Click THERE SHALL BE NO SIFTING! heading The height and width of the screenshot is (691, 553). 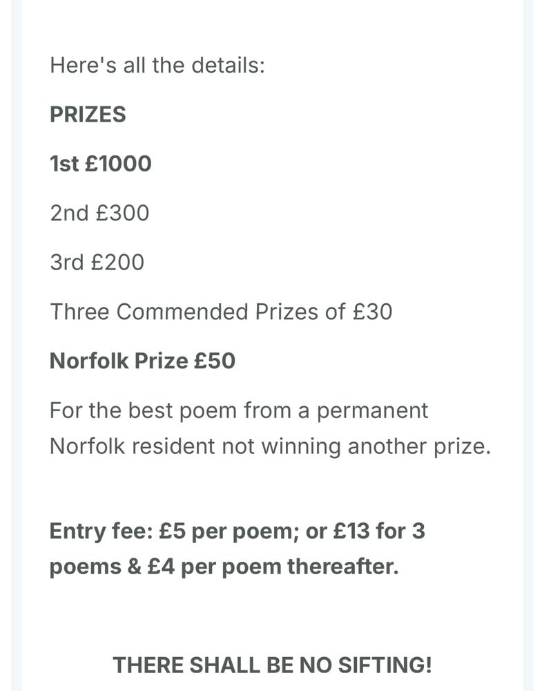[x=272, y=665]
